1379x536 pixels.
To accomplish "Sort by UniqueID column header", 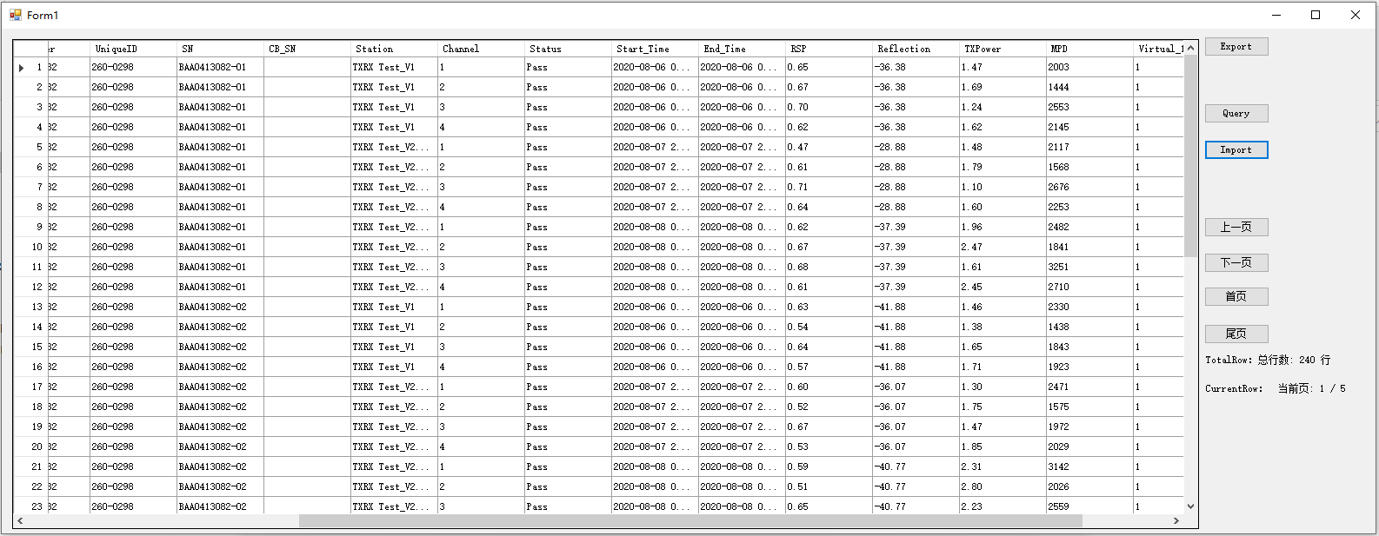I will click(x=134, y=49).
